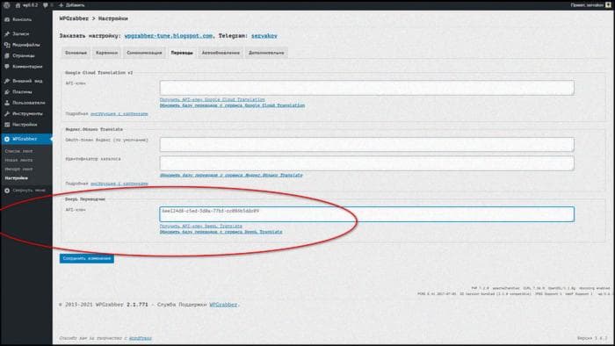Collapse menu via Свернуть меню icon
The height and width of the screenshot is (346, 615).
pos(7,191)
